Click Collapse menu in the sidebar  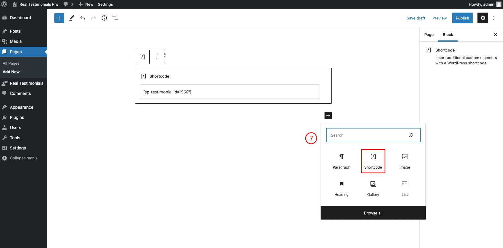23,158
